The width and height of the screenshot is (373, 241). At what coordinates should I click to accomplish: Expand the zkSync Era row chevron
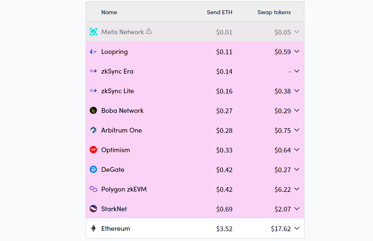coord(297,71)
